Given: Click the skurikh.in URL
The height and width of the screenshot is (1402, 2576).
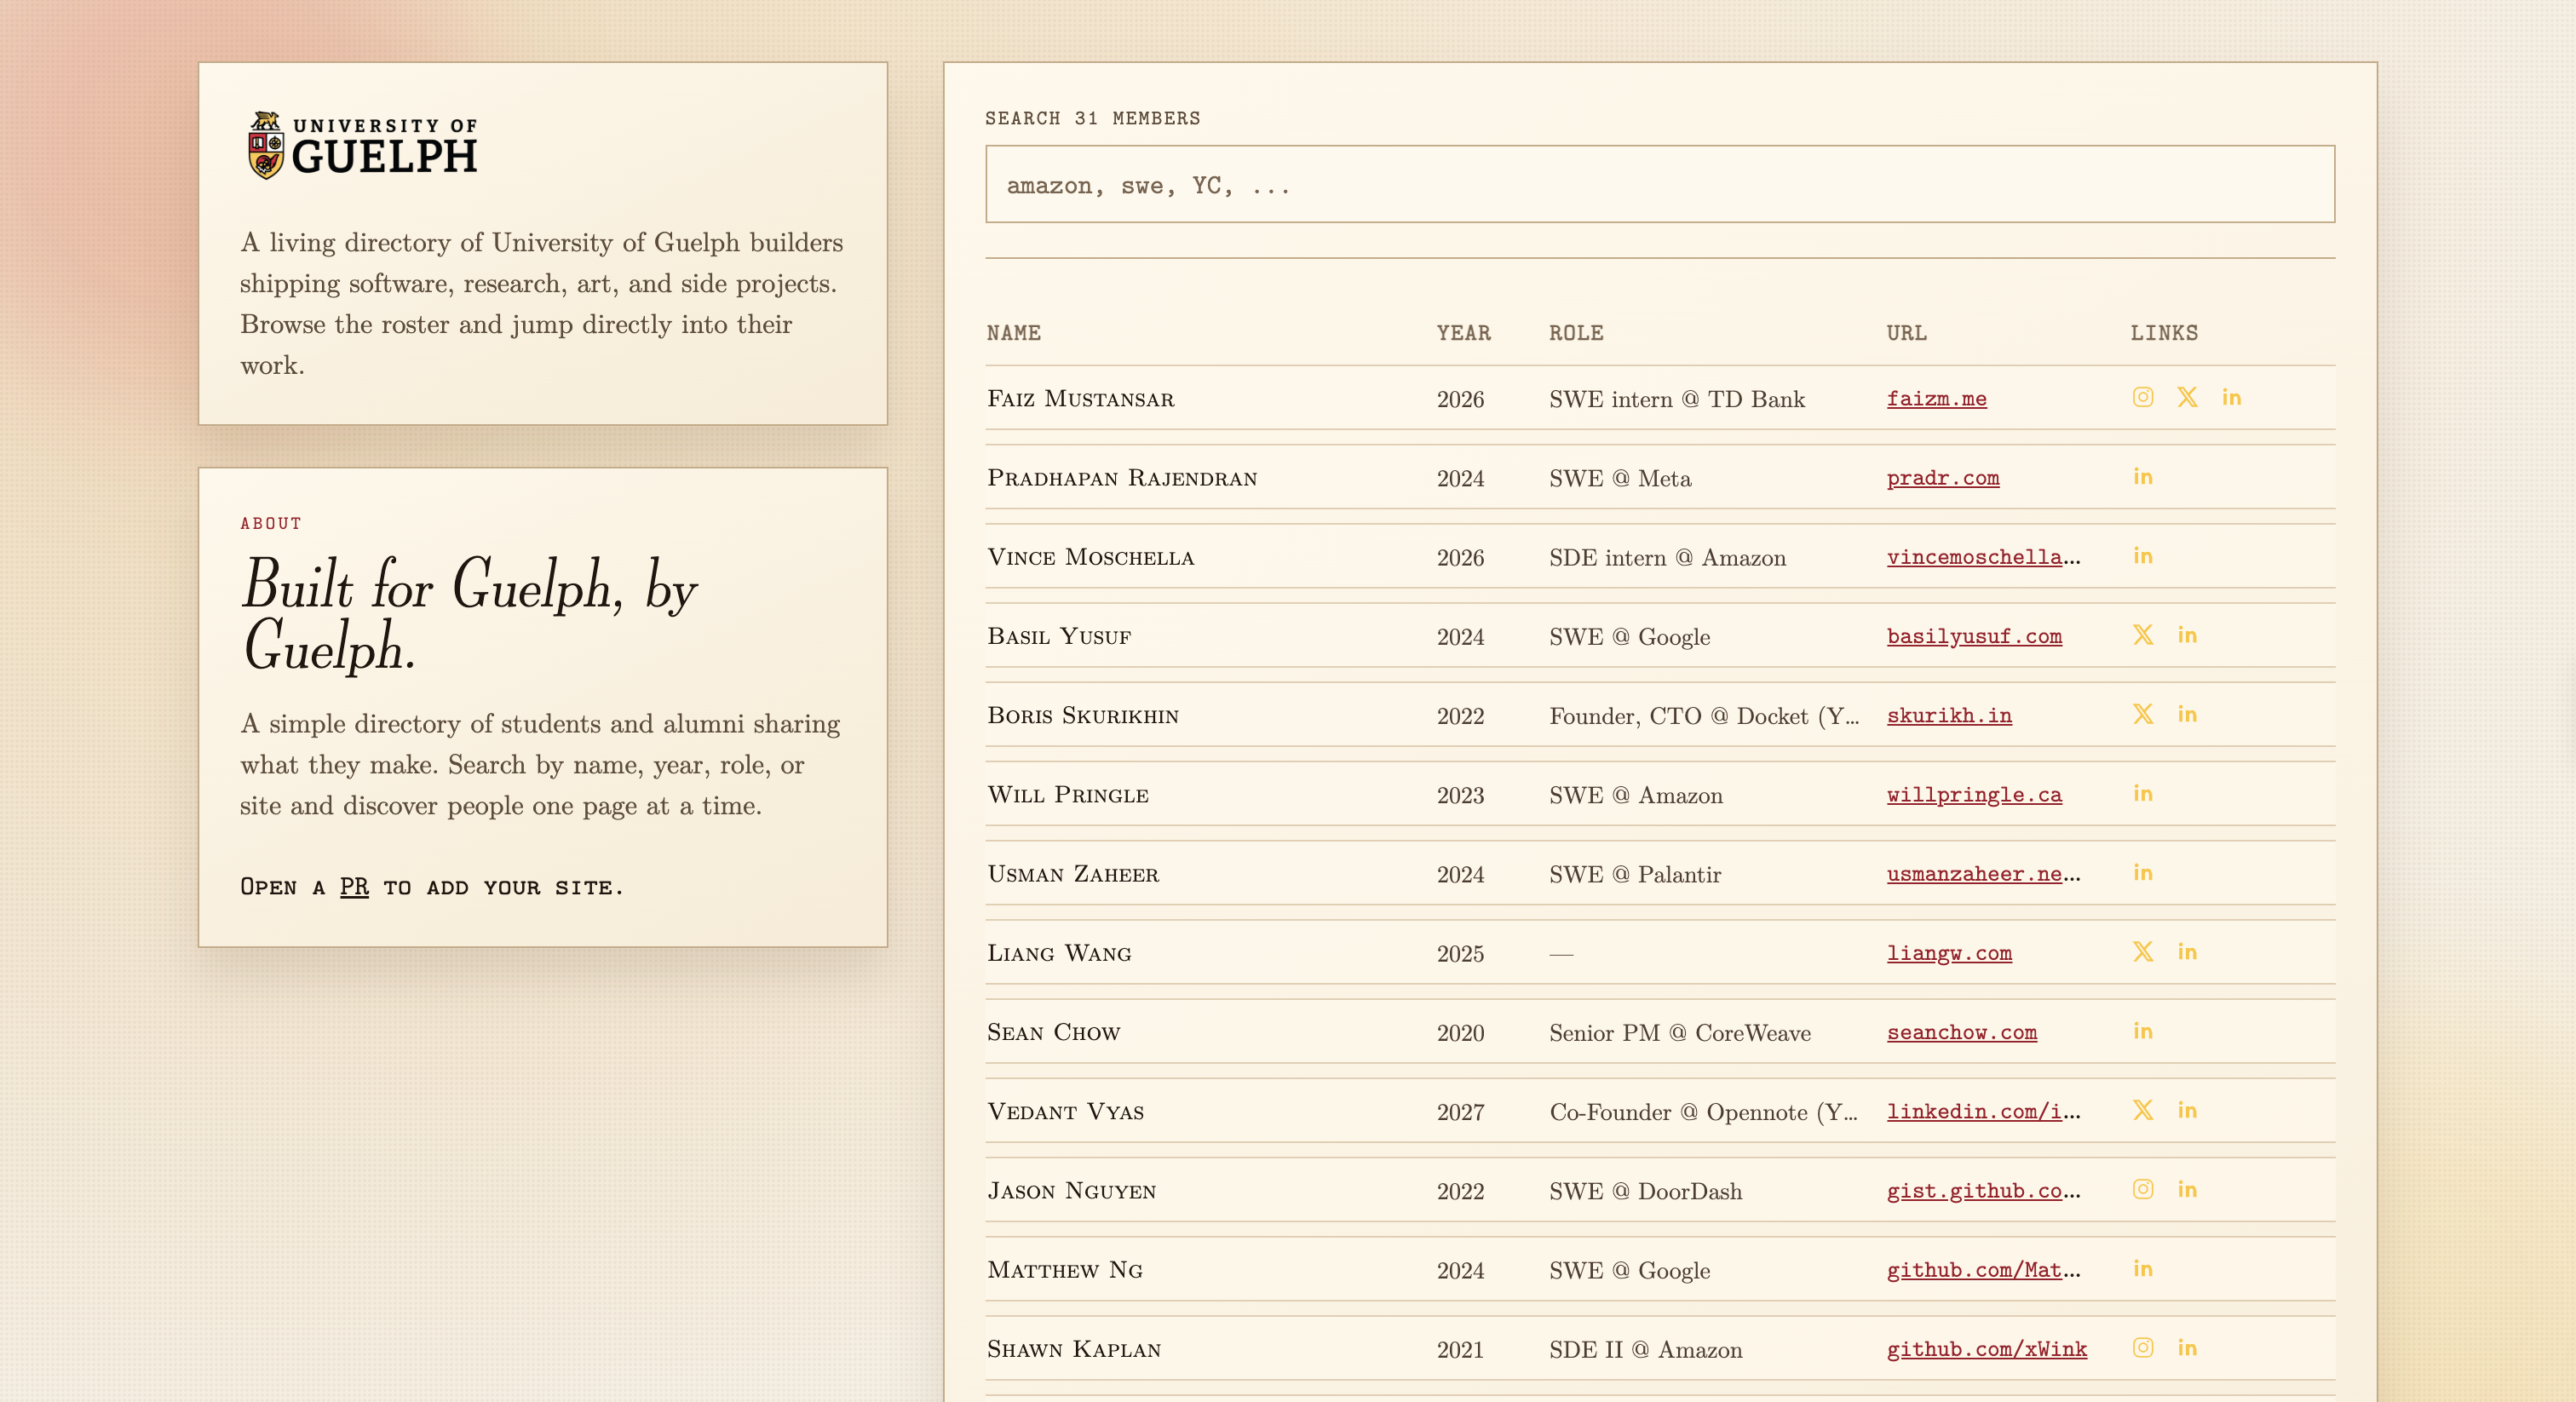Looking at the screenshot, I should click(1948, 715).
